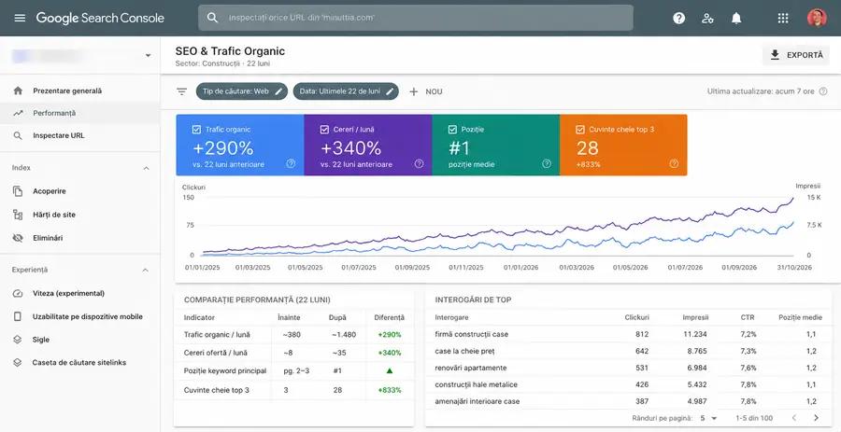
Task: Click query 'construcții hale metalice'
Action: tap(477, 384)
